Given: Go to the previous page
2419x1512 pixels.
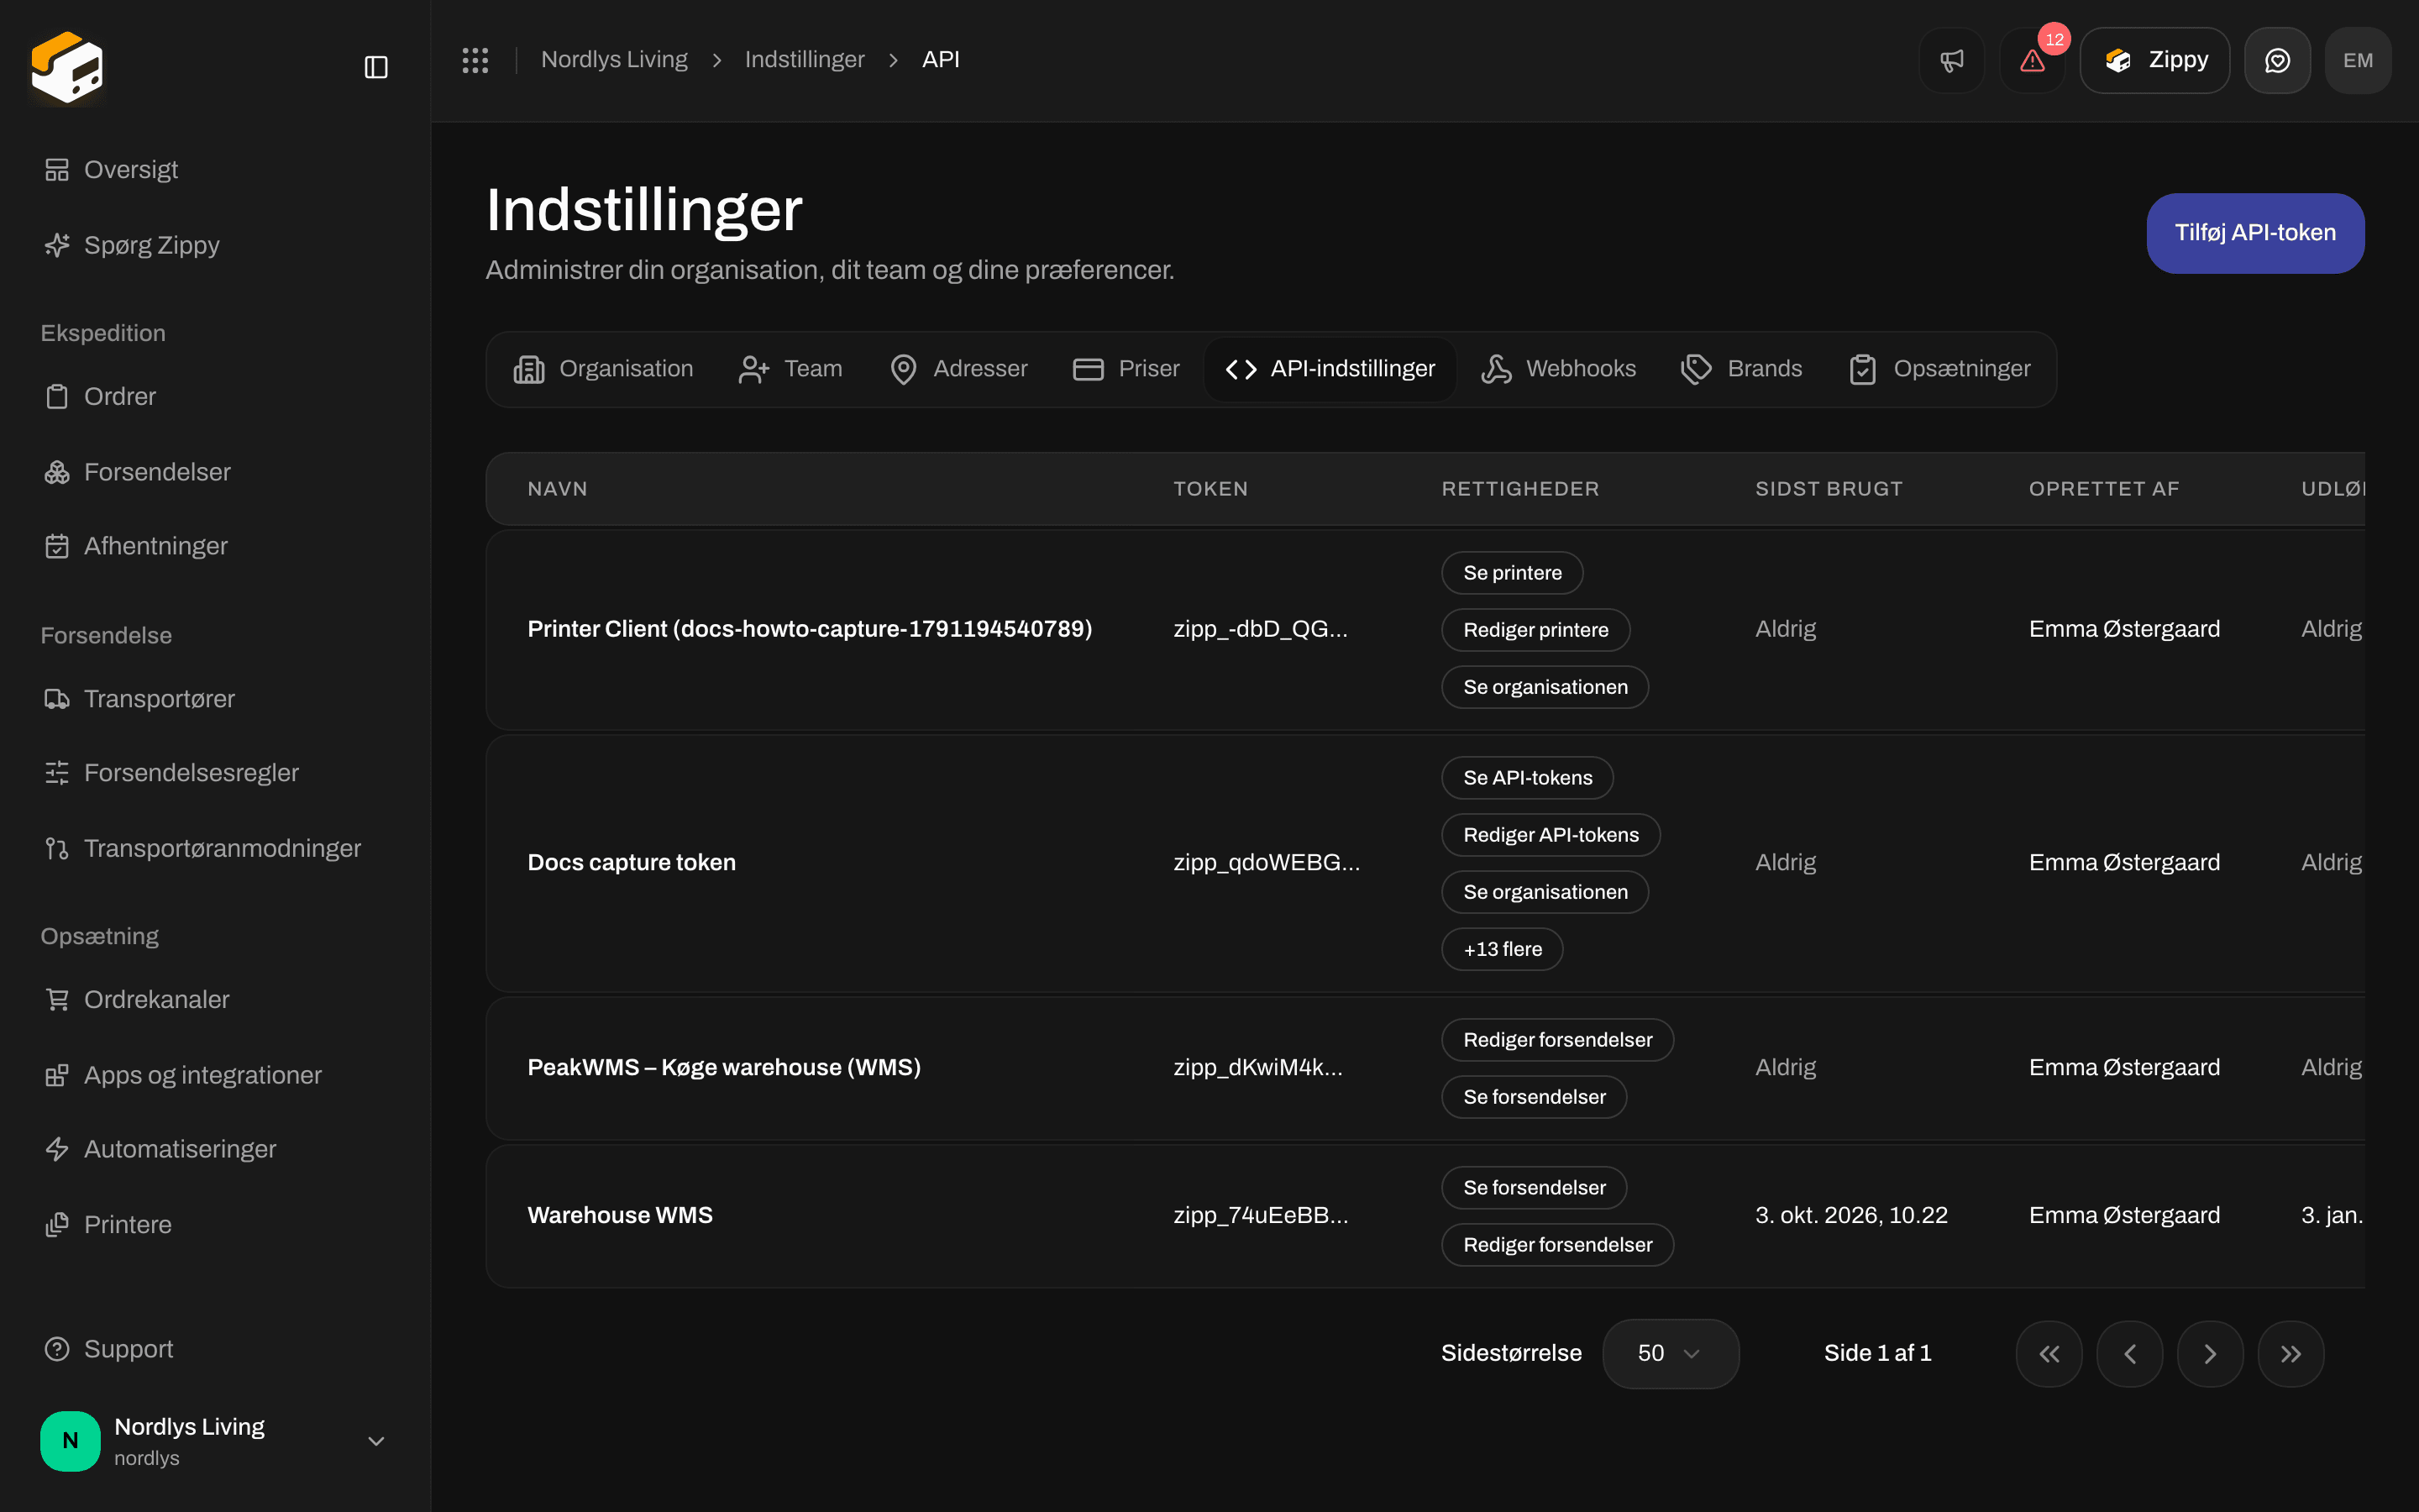Looking at the screenshot, I should pyautogui.click(x=2130, y=1354).
